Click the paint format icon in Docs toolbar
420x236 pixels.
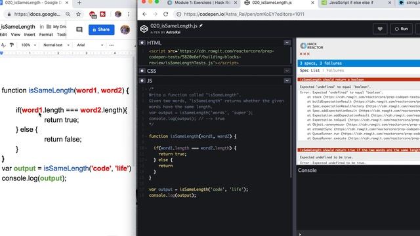12,45
